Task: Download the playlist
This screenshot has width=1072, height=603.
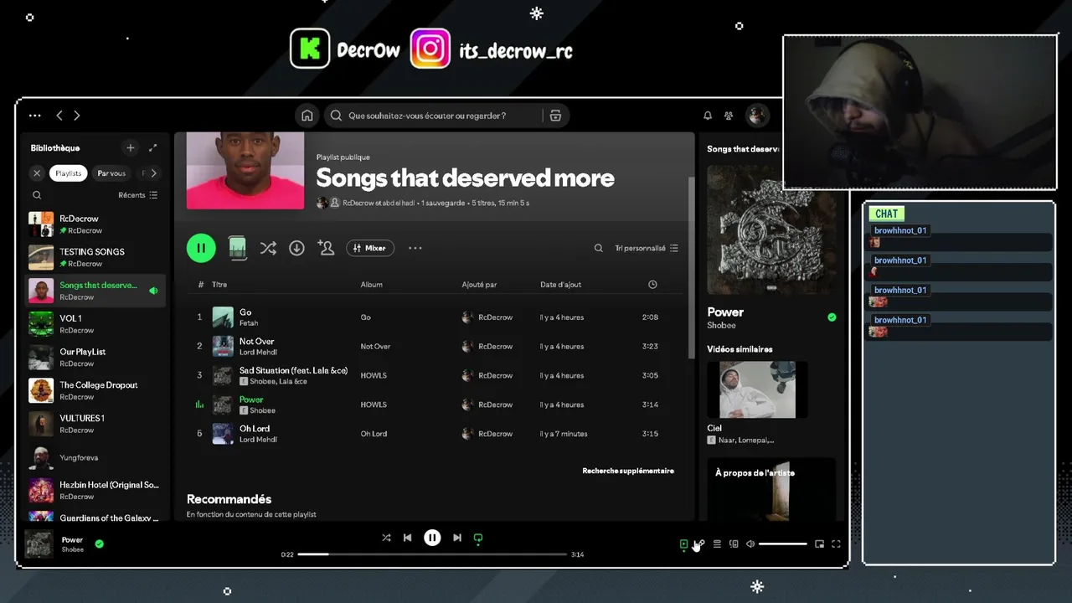Action: [x=296, y=248]
